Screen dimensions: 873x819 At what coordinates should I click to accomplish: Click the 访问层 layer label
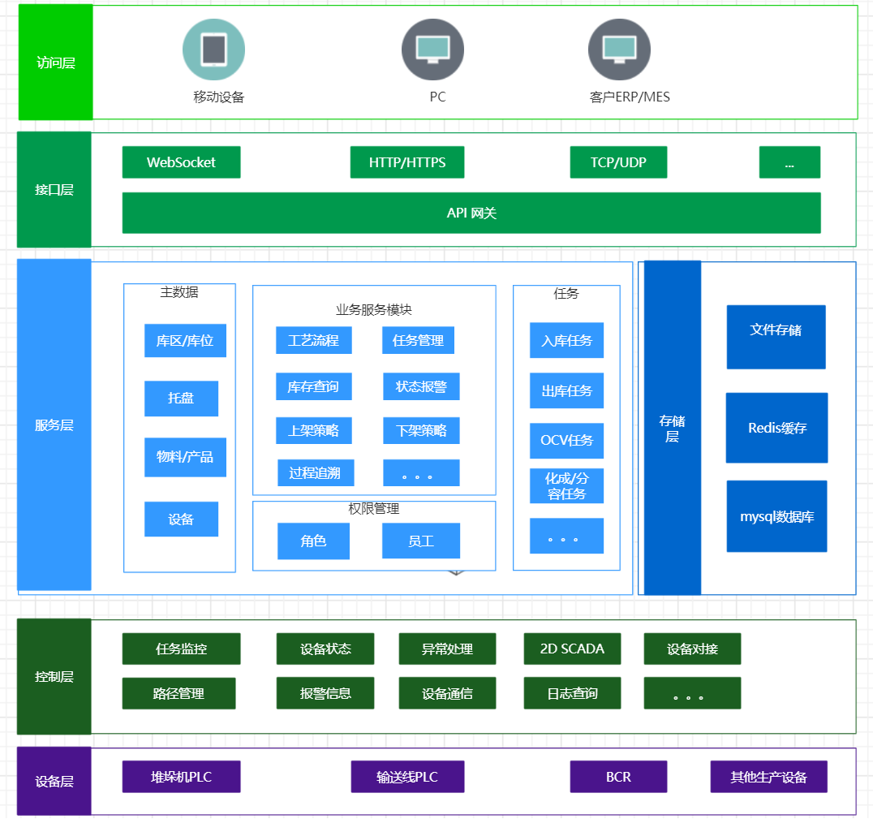tap(55, 63)
